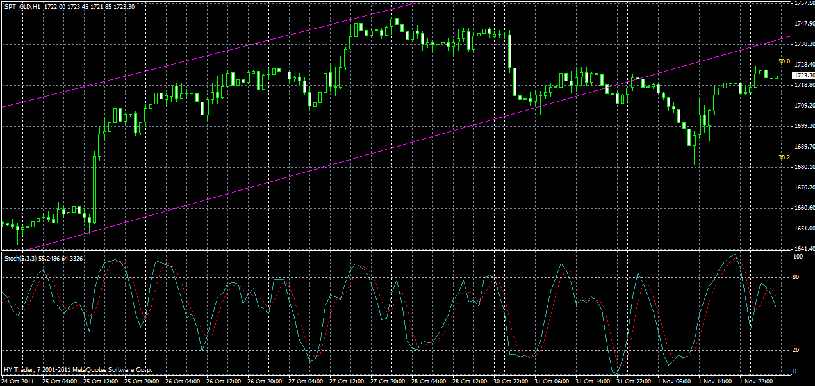Click time axis label 27 Oct 20:00

pos(389,382)
